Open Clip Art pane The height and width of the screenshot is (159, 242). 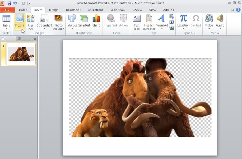[x=30, y=22]
